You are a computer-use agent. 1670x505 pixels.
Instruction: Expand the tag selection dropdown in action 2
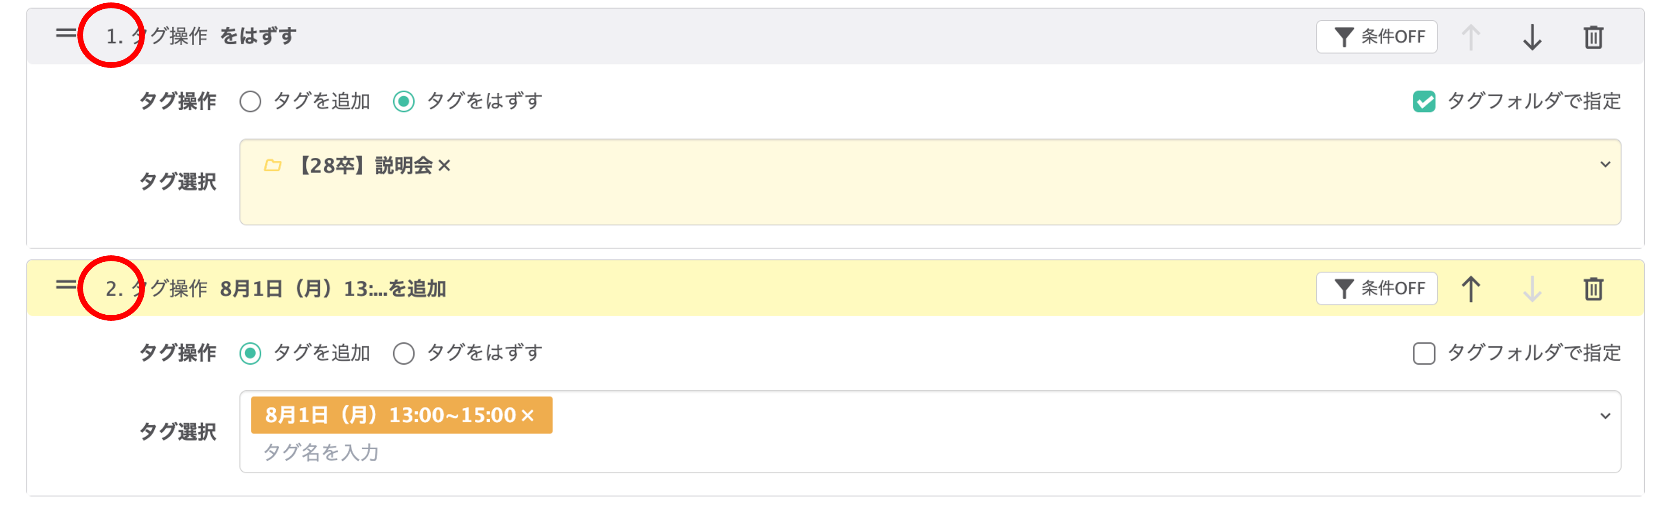(1604, 416)
